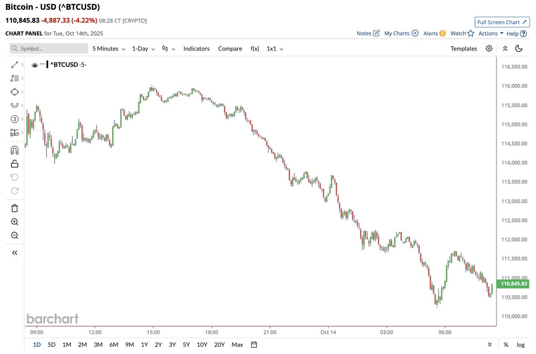Select the shapes drawing tool

14,92
